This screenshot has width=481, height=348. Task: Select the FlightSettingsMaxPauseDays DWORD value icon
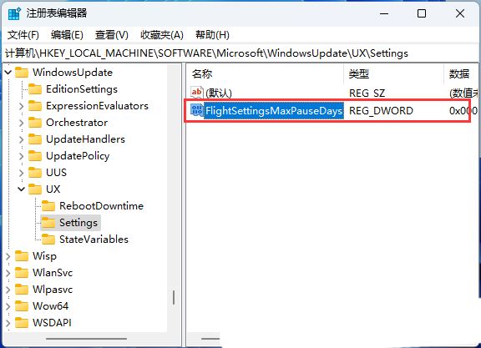[x=196, y=110]
